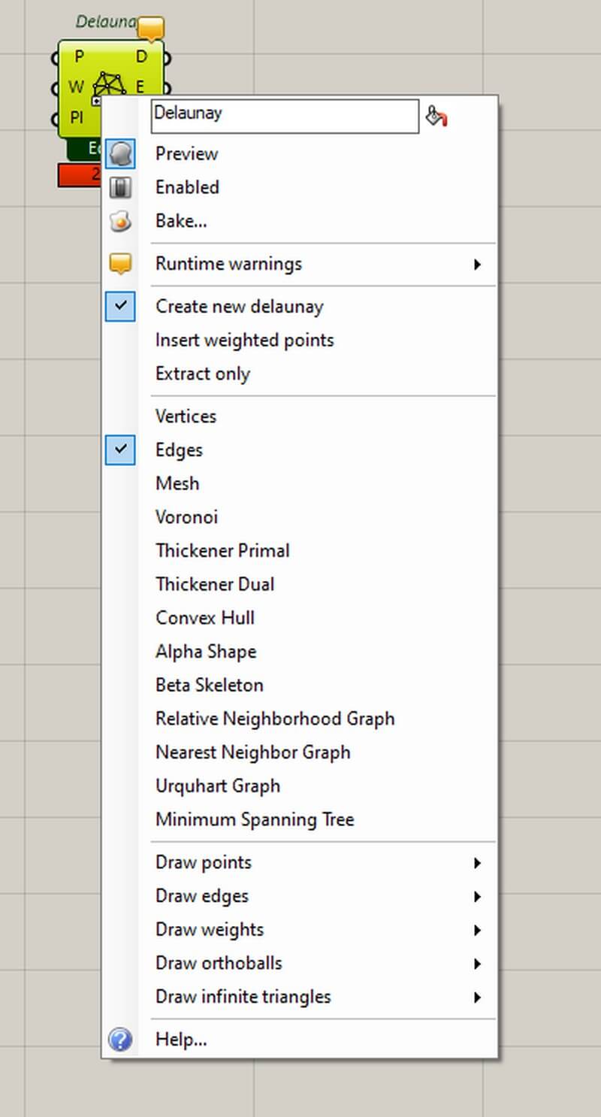Select Insert weighted points mode
Viewport: 601px width, 1117px height.
244,341
